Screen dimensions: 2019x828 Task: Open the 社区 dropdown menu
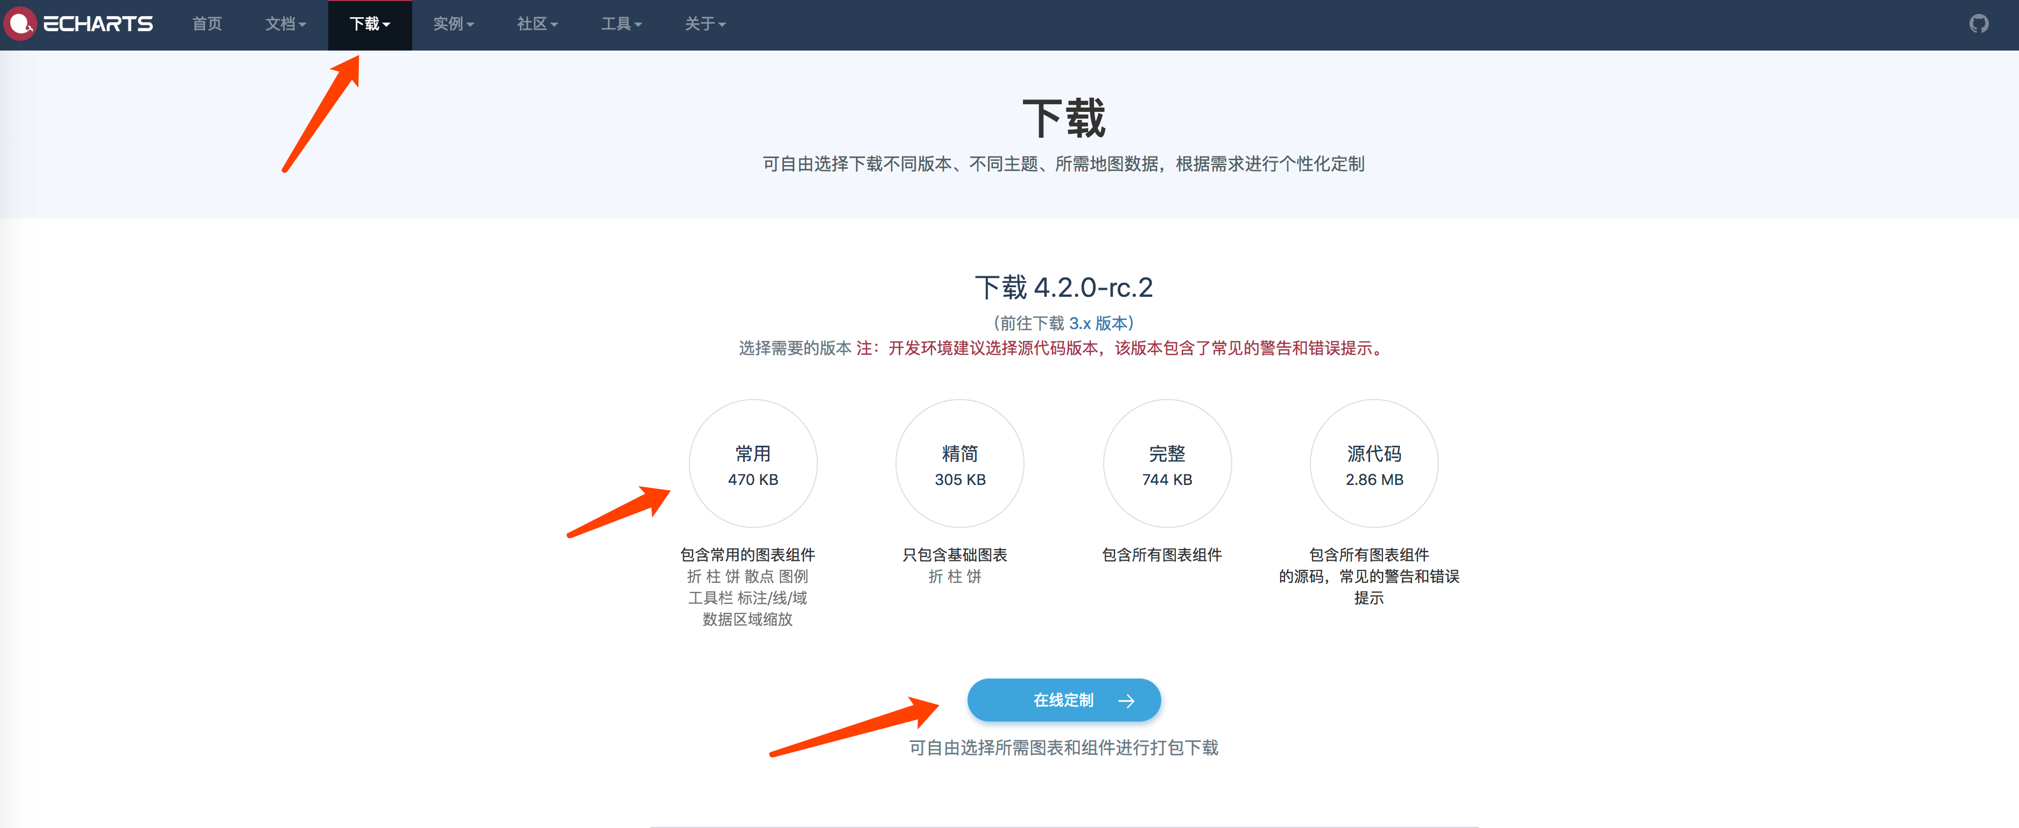tap(538, 24)
